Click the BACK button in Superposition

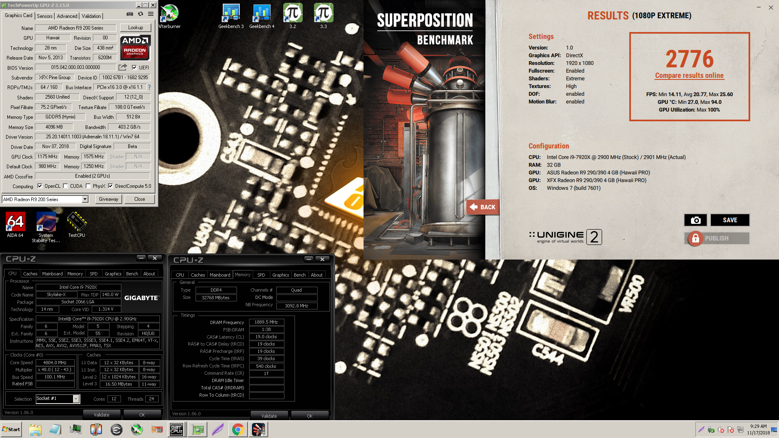482,207
